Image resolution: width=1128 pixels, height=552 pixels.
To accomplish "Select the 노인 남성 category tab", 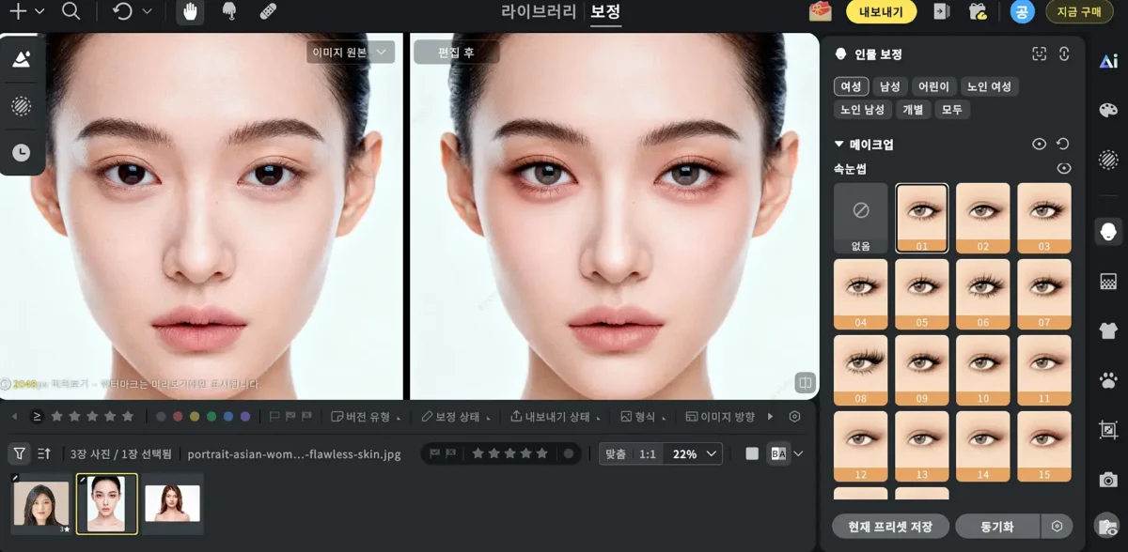I will 862,110.
